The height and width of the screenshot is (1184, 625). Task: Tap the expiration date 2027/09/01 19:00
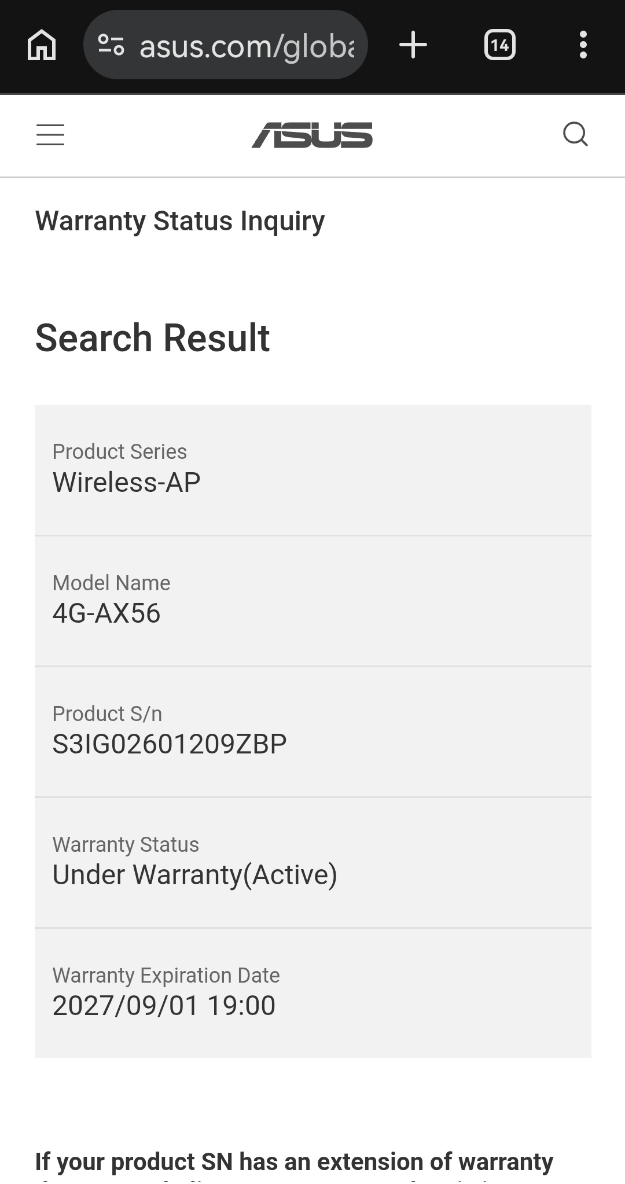(x=164, y=1005)
